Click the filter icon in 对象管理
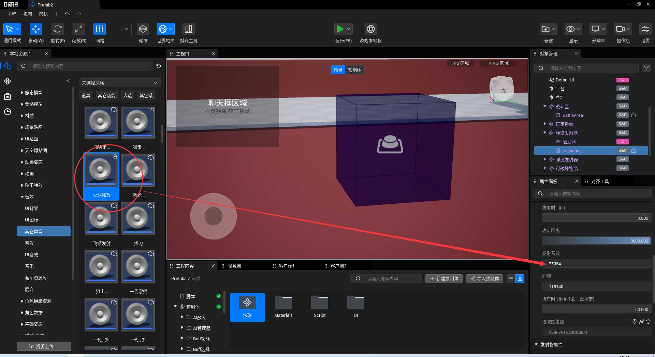655x357 pixels. pos(646,68)
